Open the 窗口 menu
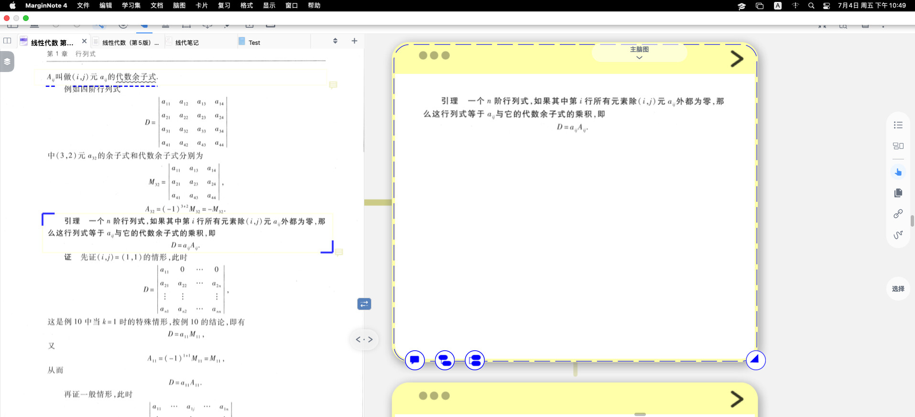915x417 pixels. (x=292, y=5)
